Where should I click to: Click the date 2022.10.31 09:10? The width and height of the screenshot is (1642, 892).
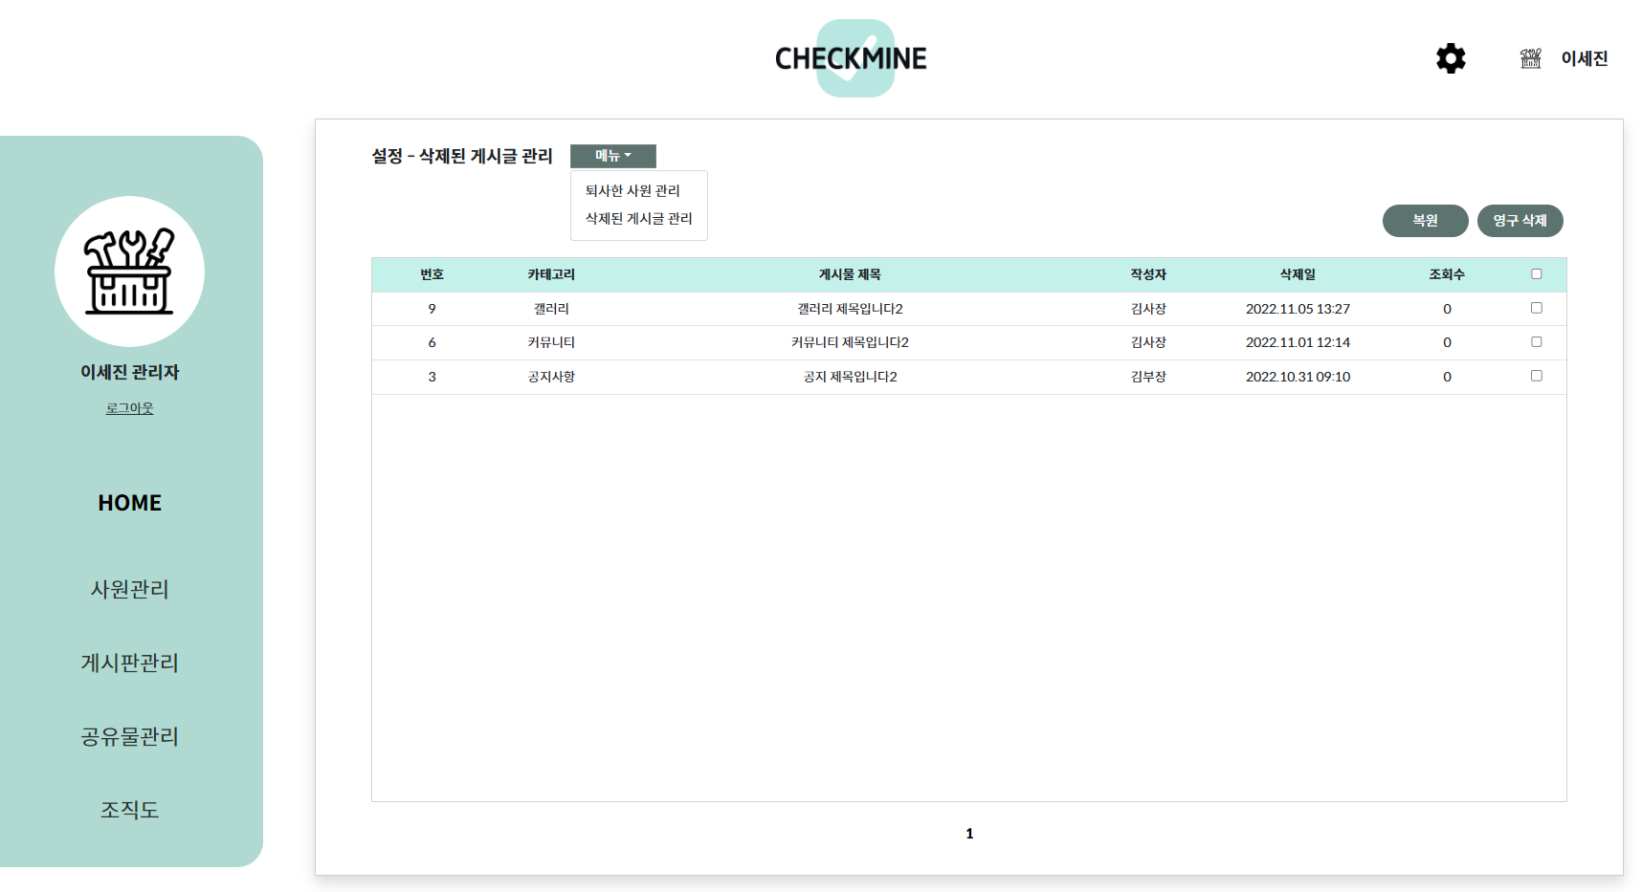click(x=1298, y=377)
